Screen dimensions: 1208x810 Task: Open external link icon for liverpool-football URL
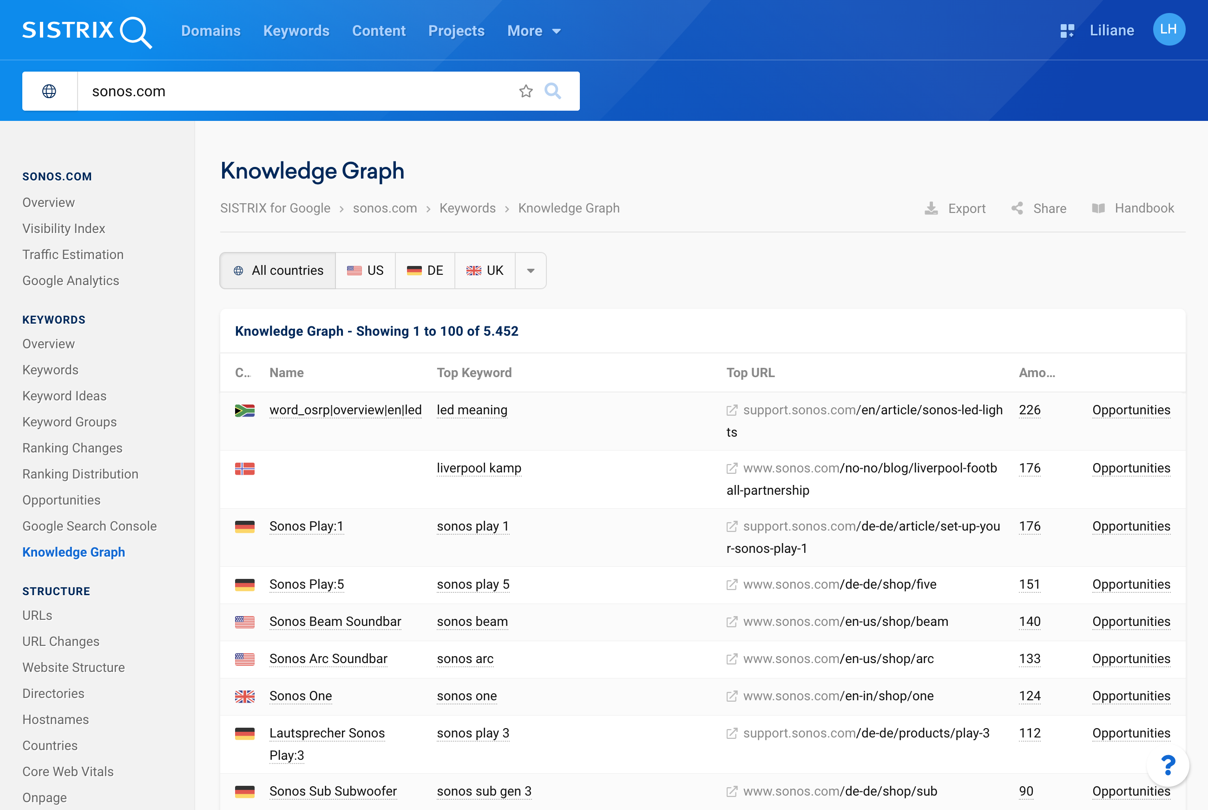point(732,468)
